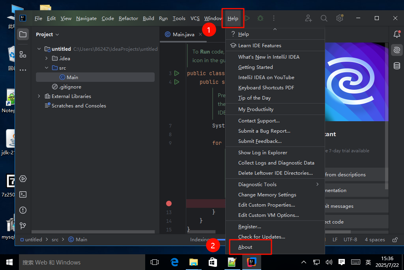Change UTF-8 file encoding

350,240
